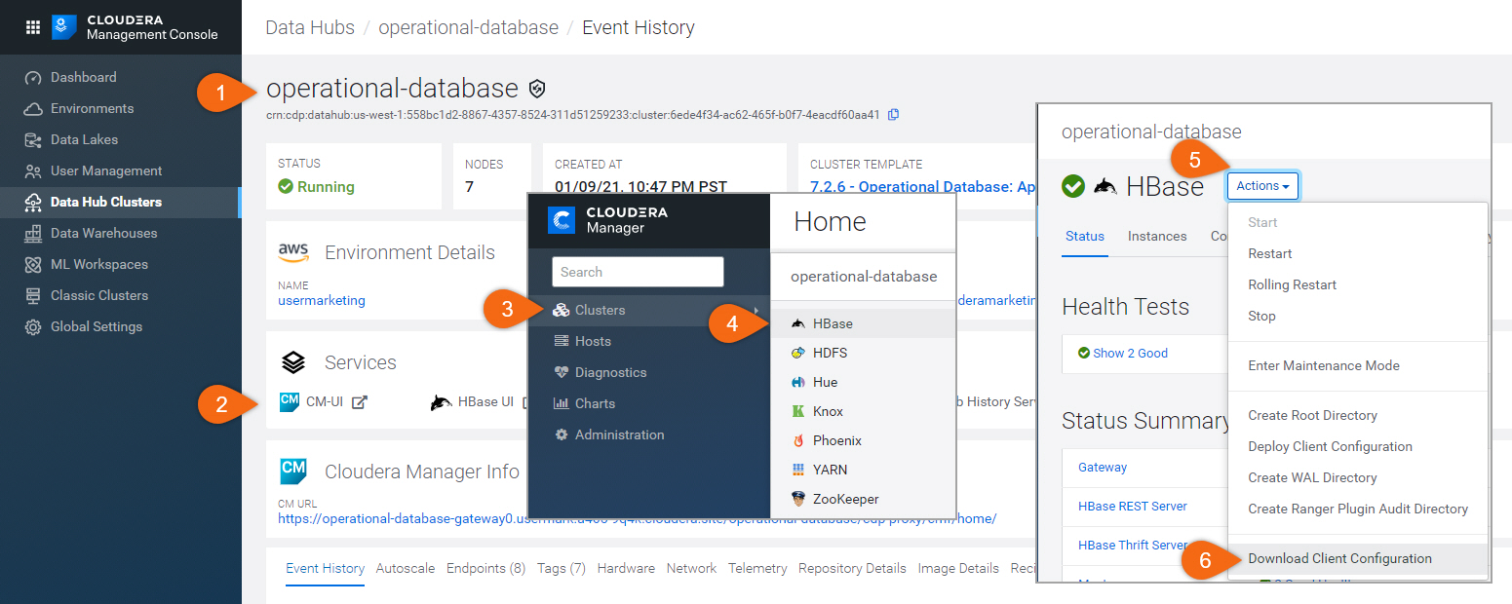Click the Cloudera Manager search field
The height and width of the screenshot is (604, 1512).
(638, 272)
